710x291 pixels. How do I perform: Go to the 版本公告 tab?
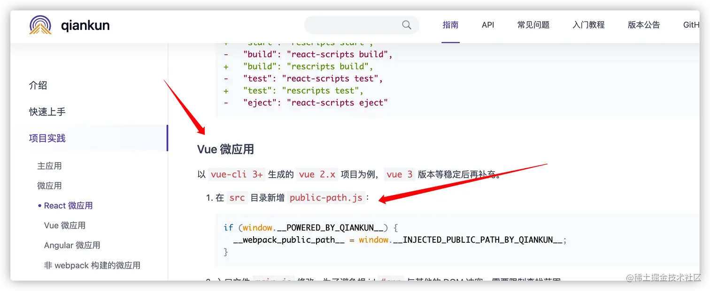pos(644,25)
